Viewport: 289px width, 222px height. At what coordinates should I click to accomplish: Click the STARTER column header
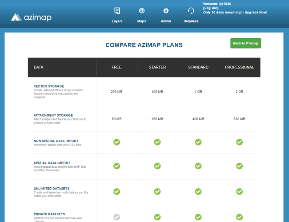tap(157, 68)
